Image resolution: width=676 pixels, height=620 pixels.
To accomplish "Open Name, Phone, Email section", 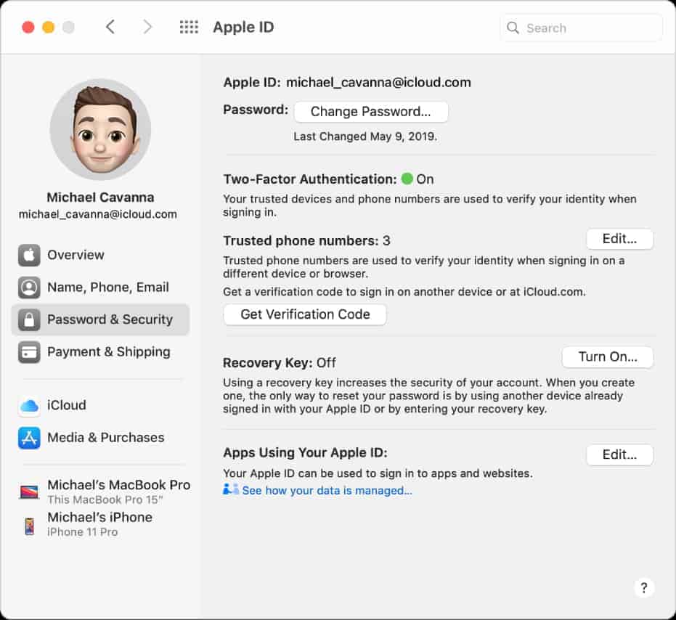I will coord(100,287).
